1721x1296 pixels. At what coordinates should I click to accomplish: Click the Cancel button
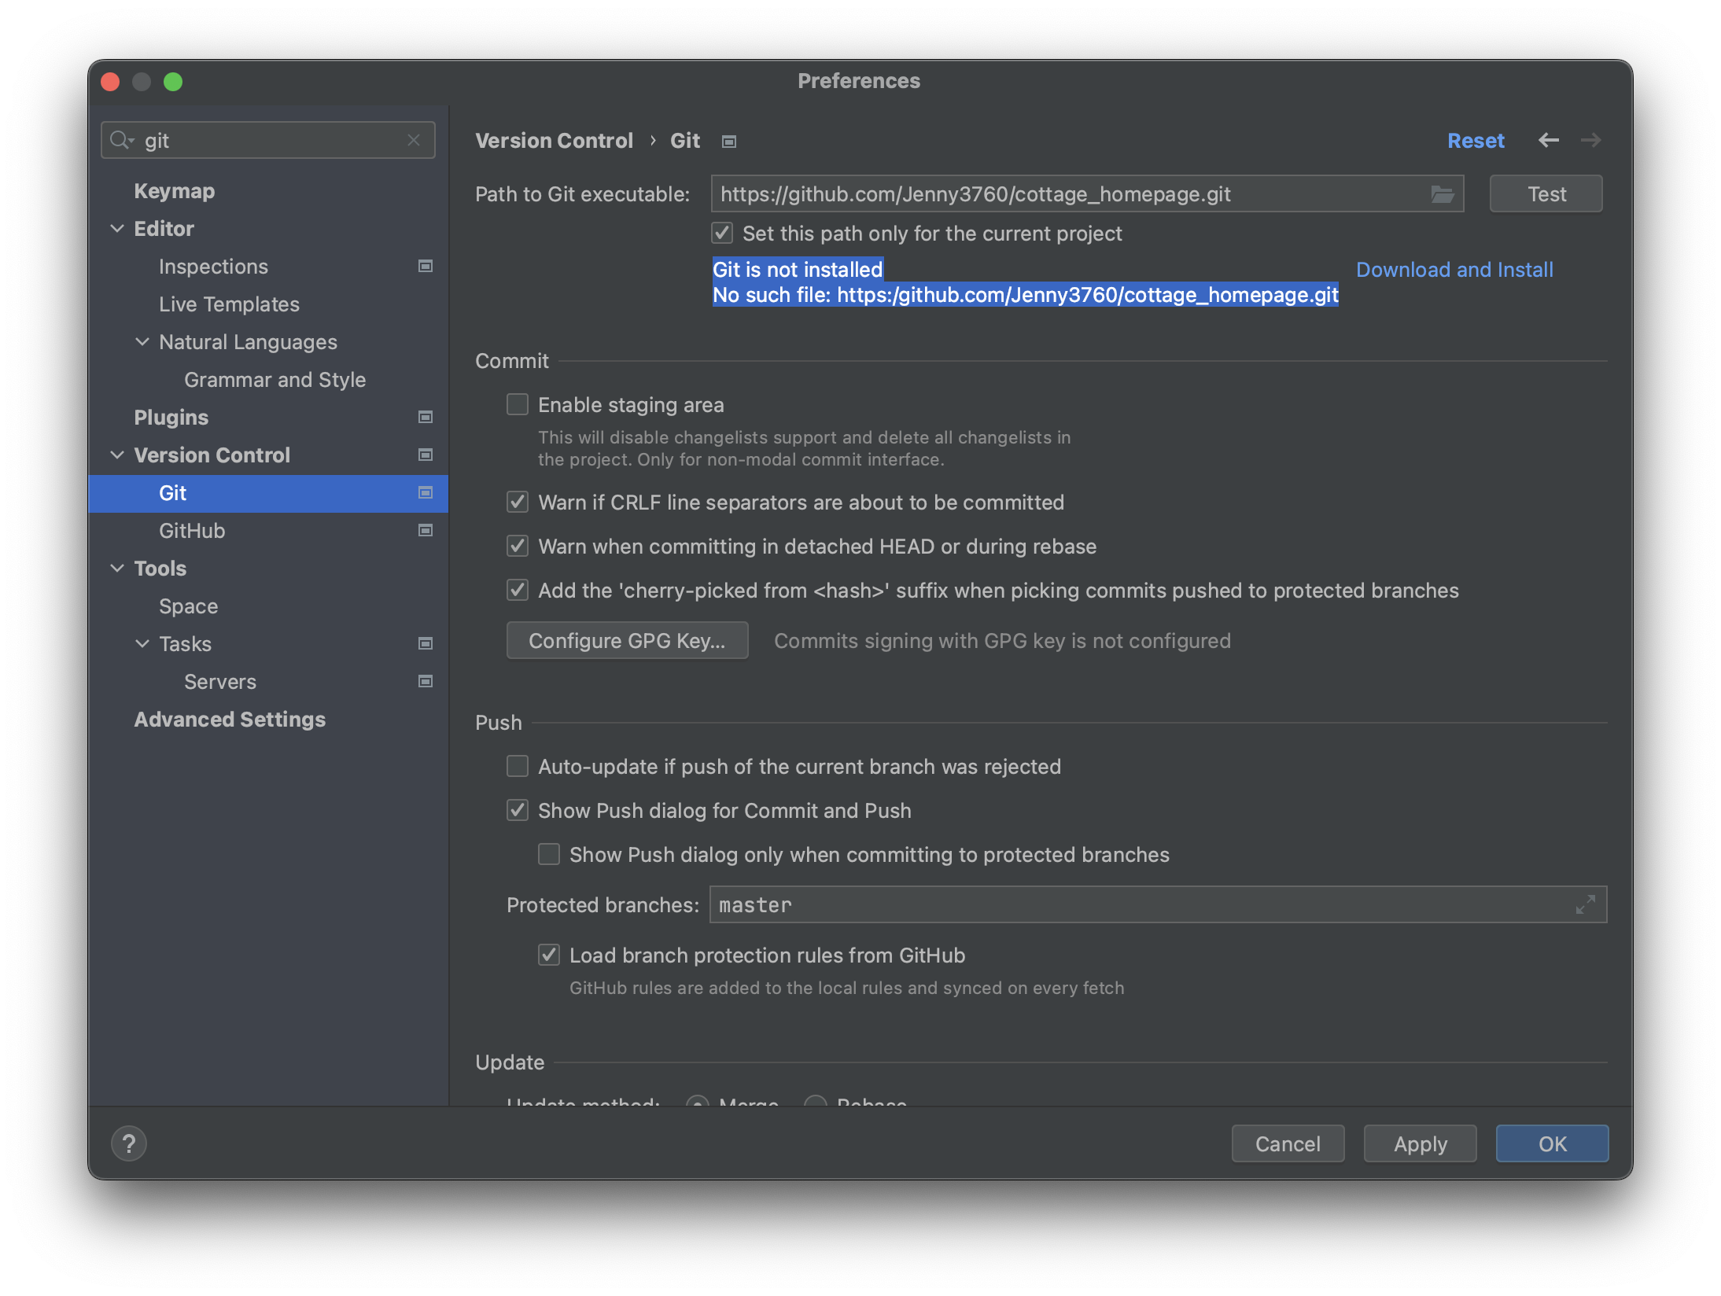click(1288, 1143)
